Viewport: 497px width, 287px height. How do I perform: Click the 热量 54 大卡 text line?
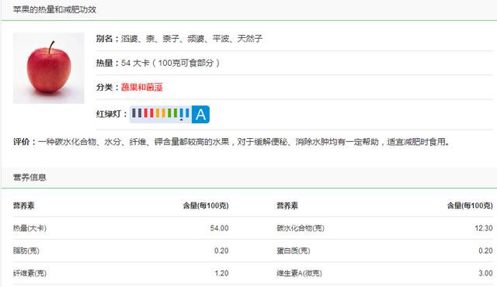tap(158, 63)
